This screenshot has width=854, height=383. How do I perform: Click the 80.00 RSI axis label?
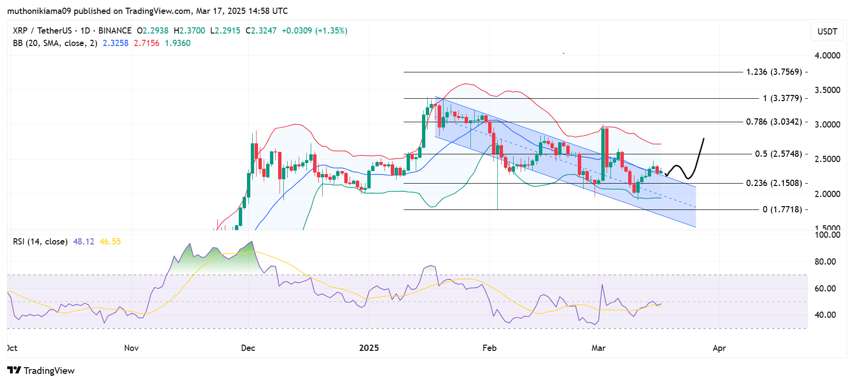pos(825,262)
